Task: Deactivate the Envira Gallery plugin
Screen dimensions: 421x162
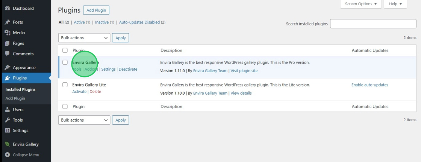Action: click(x=128, y=69)
